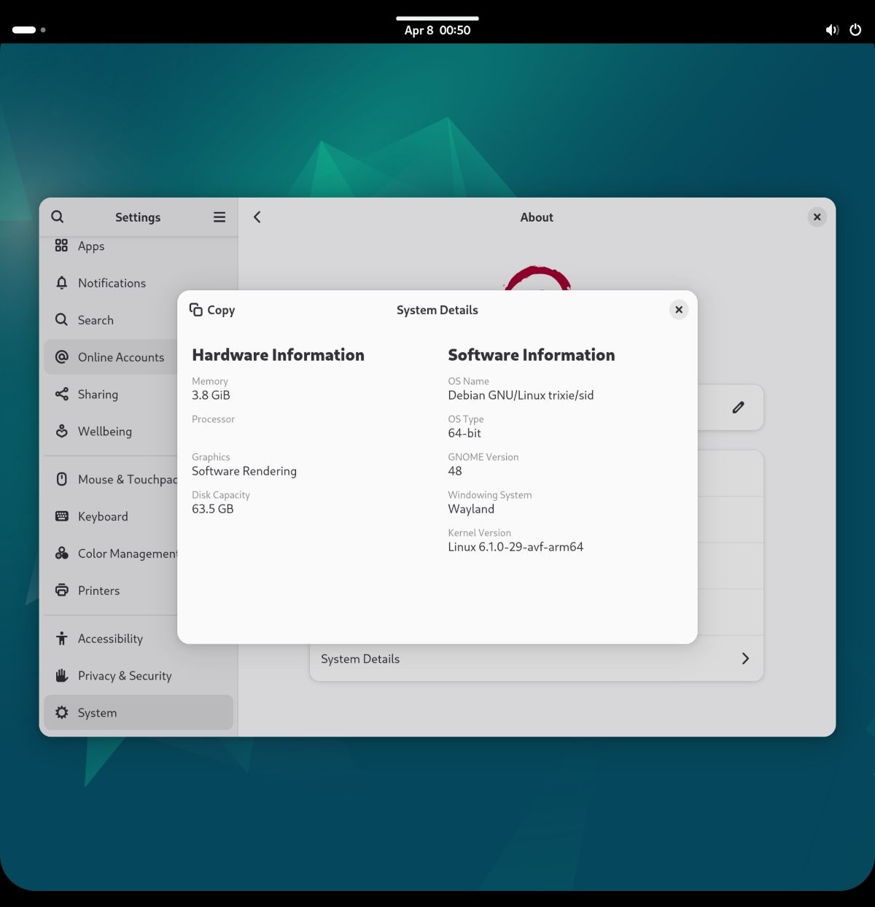875x907 pixels.
Task: Open Accessibility settings
Action: tap(109, 639)
